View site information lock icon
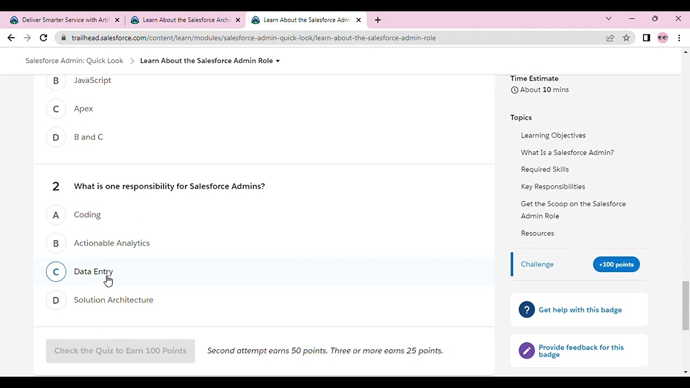The height and width of the screenshot is (388, 690). pos(64,38)
